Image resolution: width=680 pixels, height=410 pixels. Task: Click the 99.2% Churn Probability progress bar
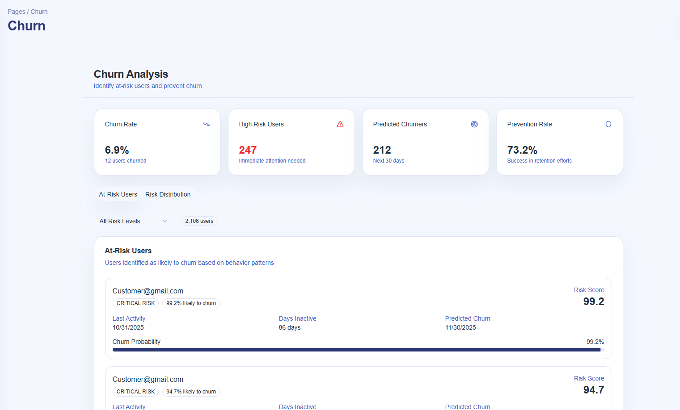358,350
